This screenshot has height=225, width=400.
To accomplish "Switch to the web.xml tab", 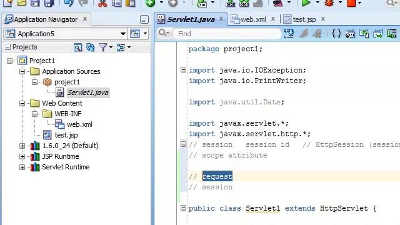I will pyautogui.click(x=253, y=19).
